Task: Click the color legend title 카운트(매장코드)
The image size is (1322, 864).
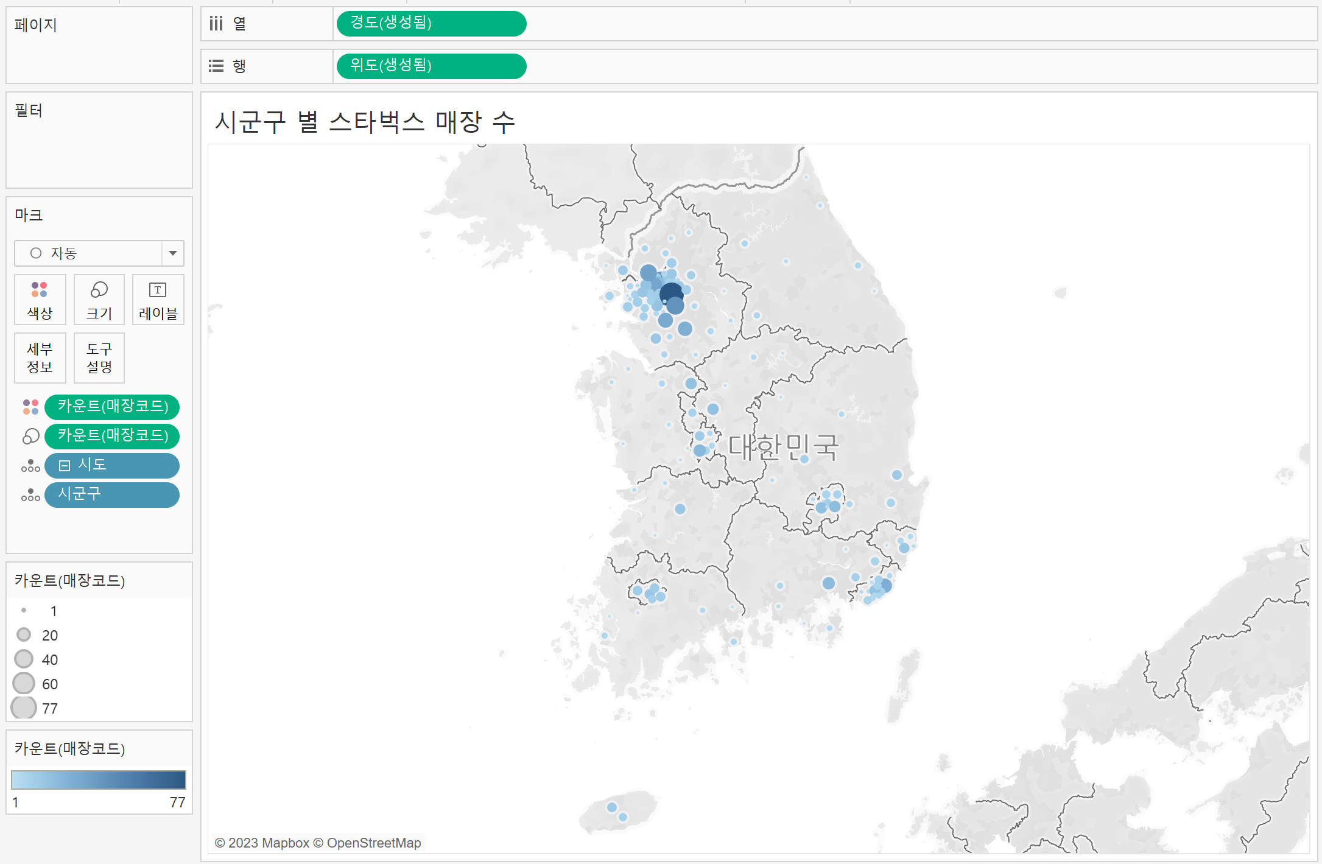Action: 70,748
